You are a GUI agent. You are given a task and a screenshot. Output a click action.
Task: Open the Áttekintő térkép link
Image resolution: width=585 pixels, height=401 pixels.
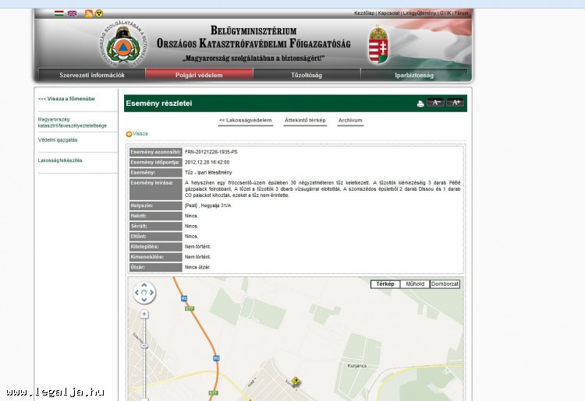305,121
